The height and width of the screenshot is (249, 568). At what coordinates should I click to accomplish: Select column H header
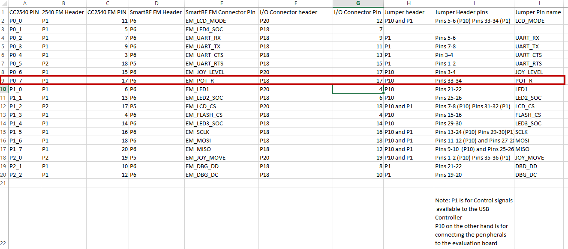point(409,3)
